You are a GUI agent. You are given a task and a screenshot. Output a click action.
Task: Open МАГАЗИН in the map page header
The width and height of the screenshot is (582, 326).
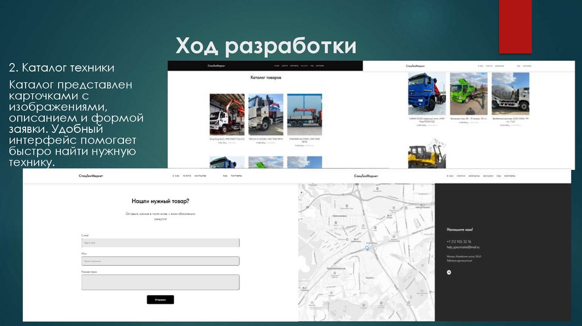pyautogui.click(x=488, y=176)
